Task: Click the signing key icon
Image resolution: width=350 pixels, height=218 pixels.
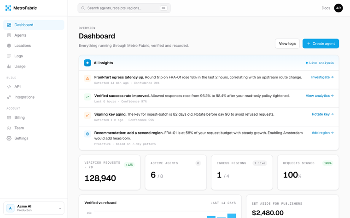Action: click(87, 115)
